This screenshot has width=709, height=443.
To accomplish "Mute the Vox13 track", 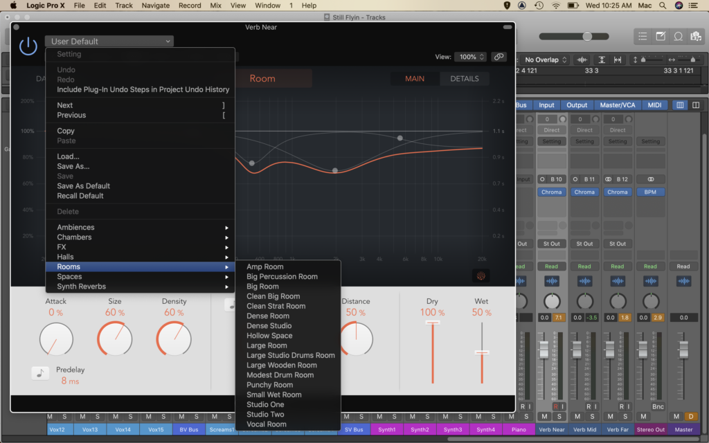I will click(x=83, y=417).
